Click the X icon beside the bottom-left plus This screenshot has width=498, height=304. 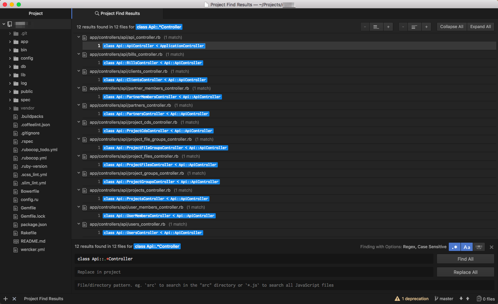tap(14, 298)
